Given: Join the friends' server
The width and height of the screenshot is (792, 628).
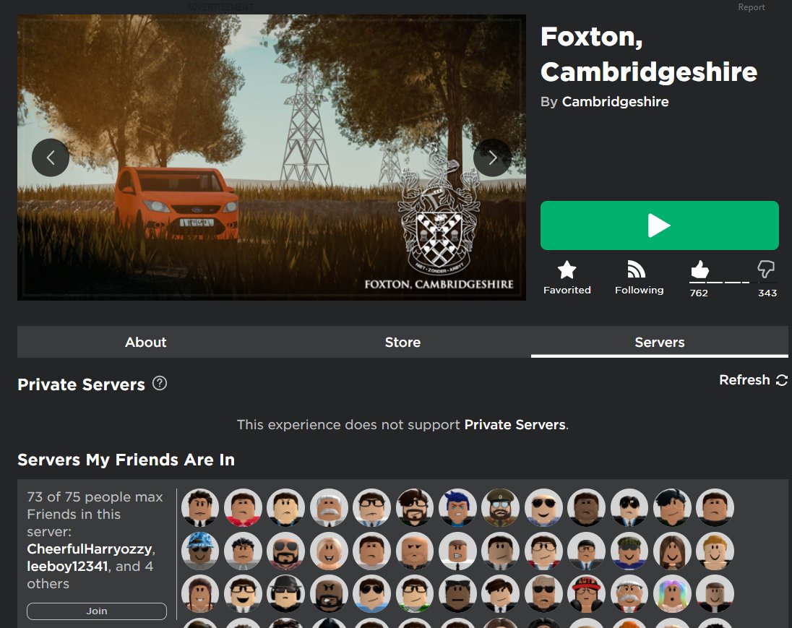Looking at the screenshot, I should (97, 611).
